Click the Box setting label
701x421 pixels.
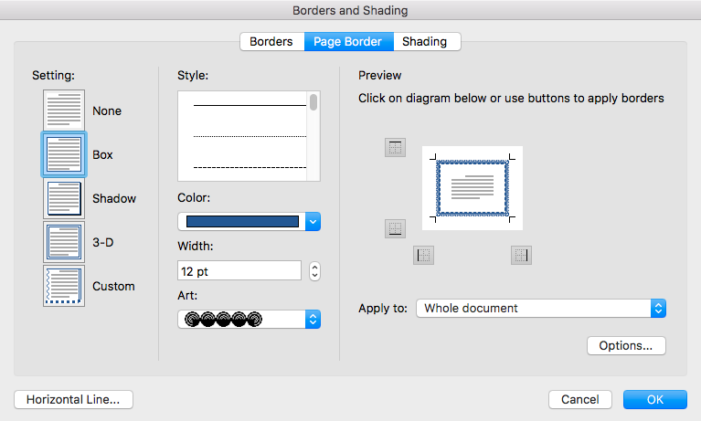pyautogui.click(x=102, y=154)
